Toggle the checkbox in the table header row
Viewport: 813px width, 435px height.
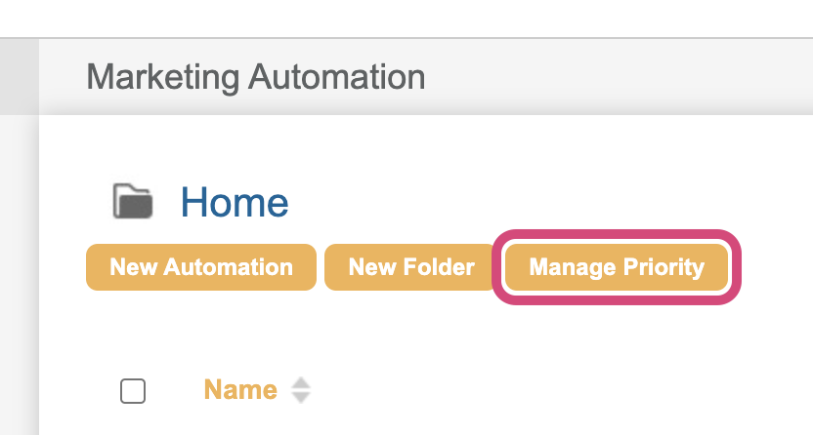(133, 391)
